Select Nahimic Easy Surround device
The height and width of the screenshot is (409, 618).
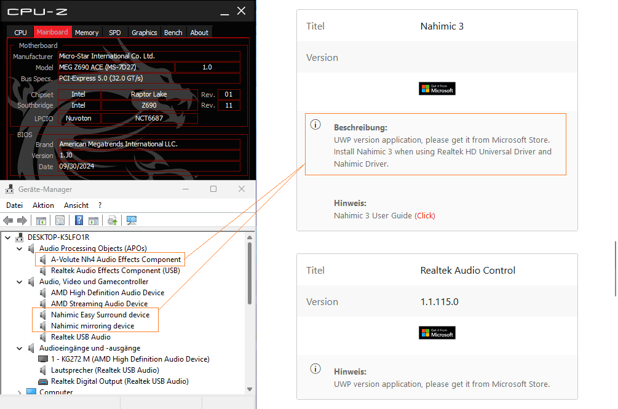pyautogui.click(x=100, y=315)
